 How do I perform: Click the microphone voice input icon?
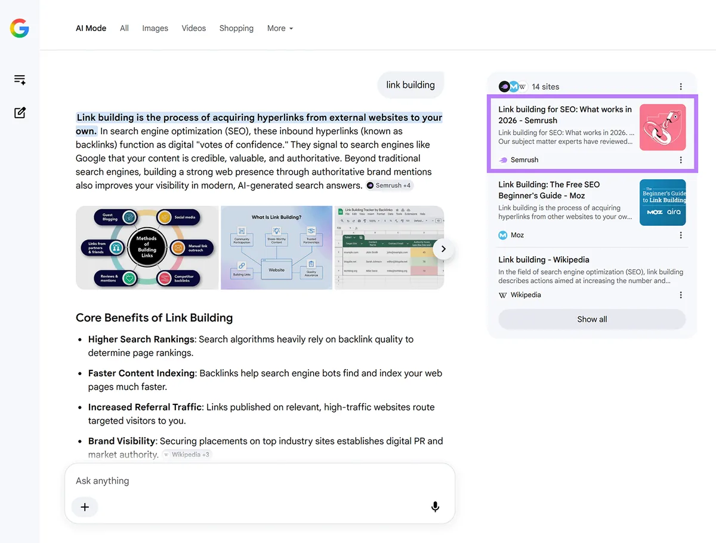click(436, 507)
